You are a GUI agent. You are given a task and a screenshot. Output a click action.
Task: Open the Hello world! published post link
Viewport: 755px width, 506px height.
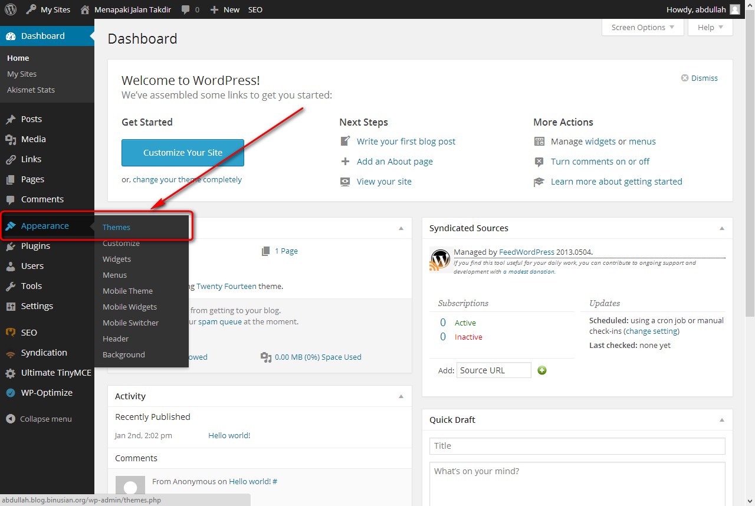coord(229,435)
